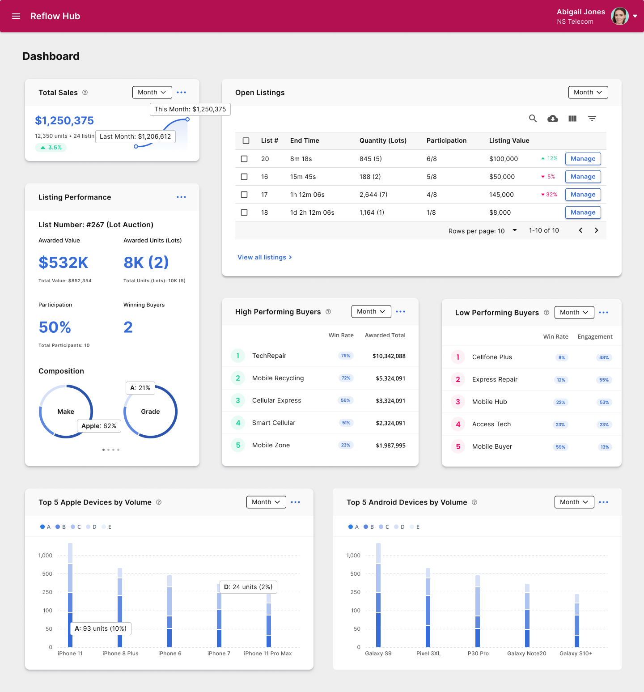Expand Rows per page dropdown
The height and width of the screenshot is (692, 644).
514,230
